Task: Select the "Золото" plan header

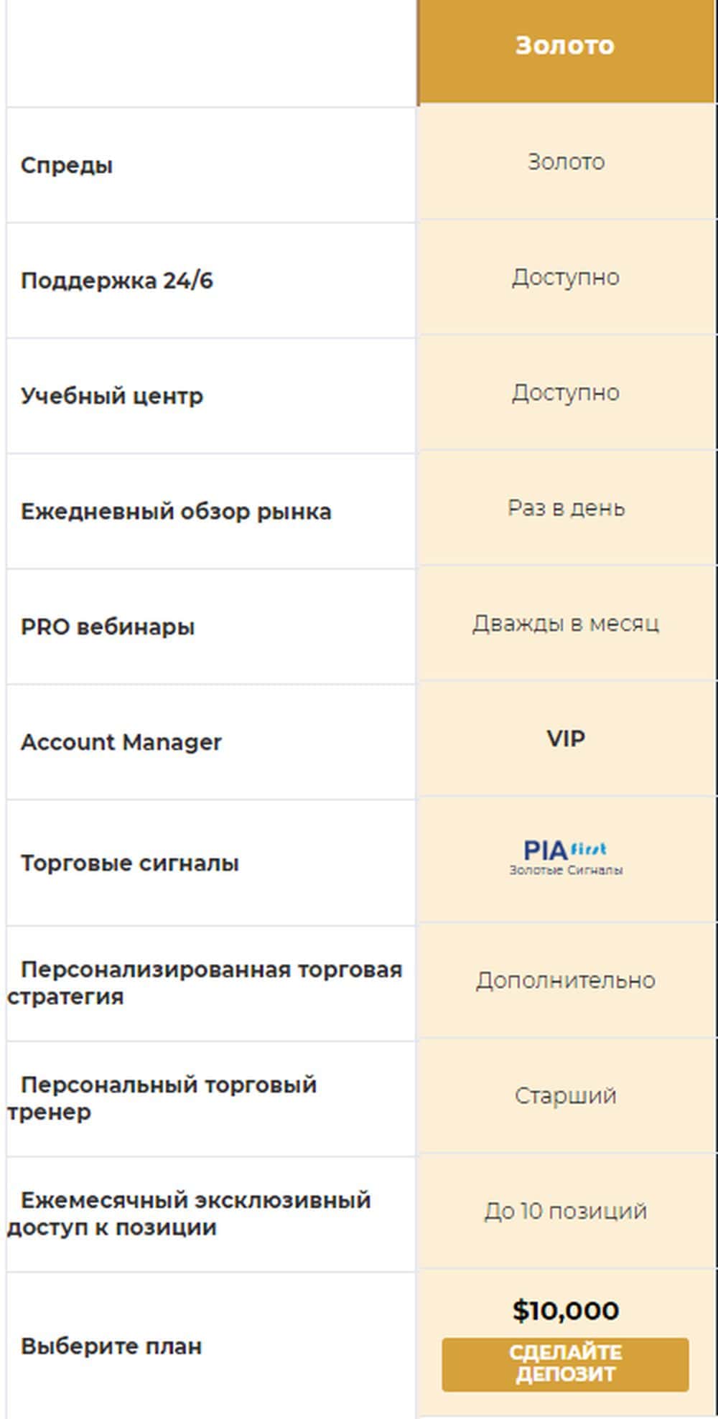Action: 565,46
